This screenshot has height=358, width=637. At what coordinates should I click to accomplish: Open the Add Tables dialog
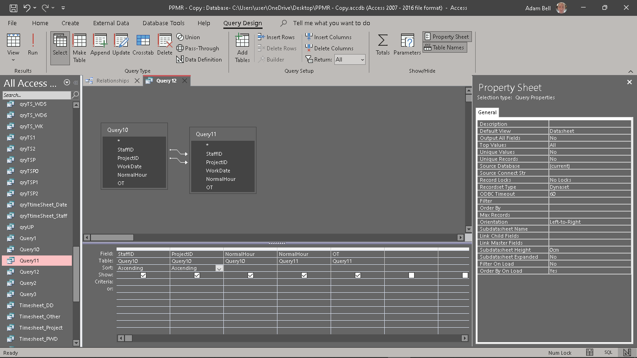(242, 48)
